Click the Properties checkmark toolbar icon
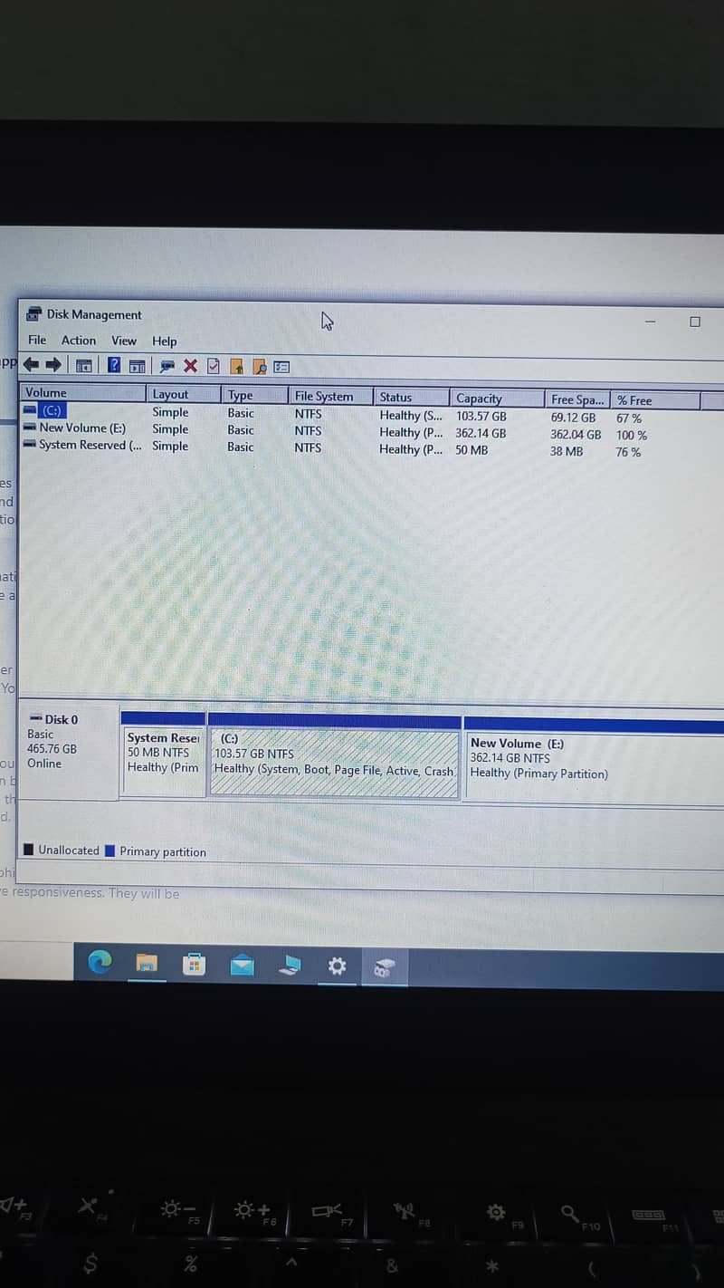The height and width of the screenshot is (1288, 724). [214, 366]
